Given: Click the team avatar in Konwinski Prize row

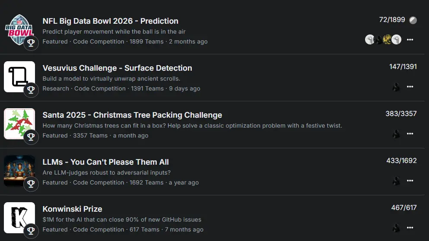Looking at the screenshot, I should coord(396,228).
